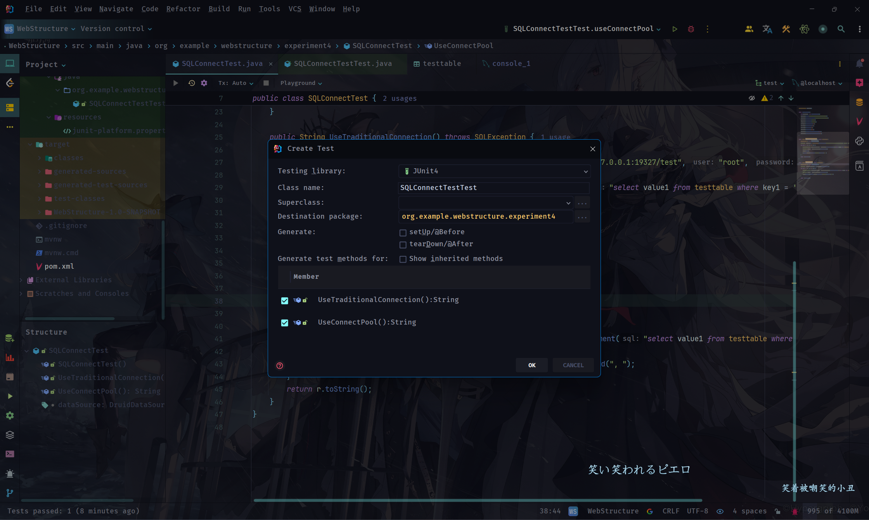Check Show inherited methods option
The width and height of the screenshot is (869, 520).
(x=403, y=259)
